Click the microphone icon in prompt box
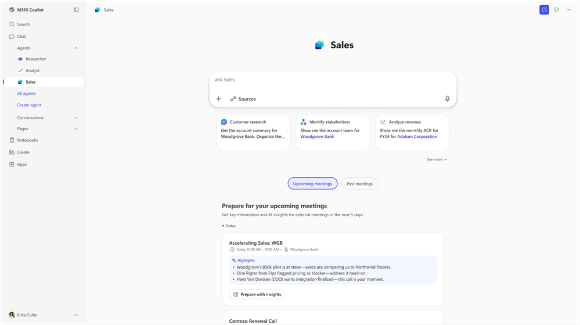The image size is (580, 325). pos(447,99)
